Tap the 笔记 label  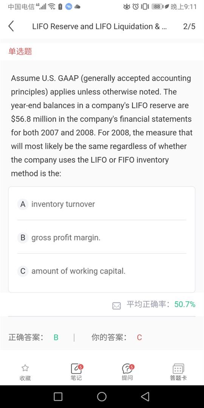(x=76, y=378)
